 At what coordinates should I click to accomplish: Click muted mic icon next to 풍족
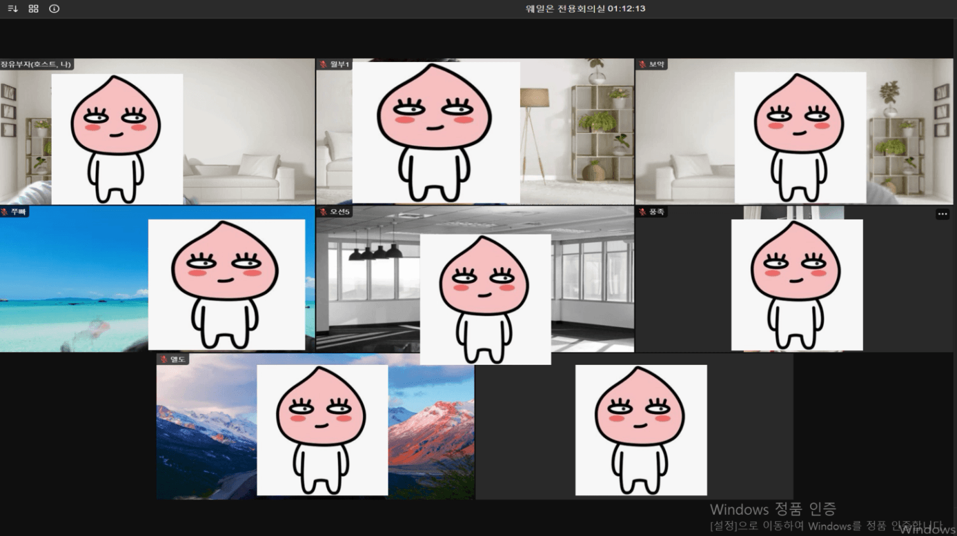[x=643, y=211]
